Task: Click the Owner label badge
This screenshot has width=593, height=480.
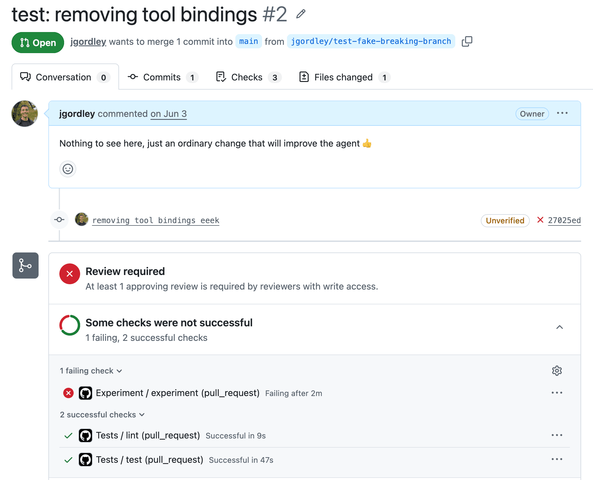Action: tap(532, 114)
